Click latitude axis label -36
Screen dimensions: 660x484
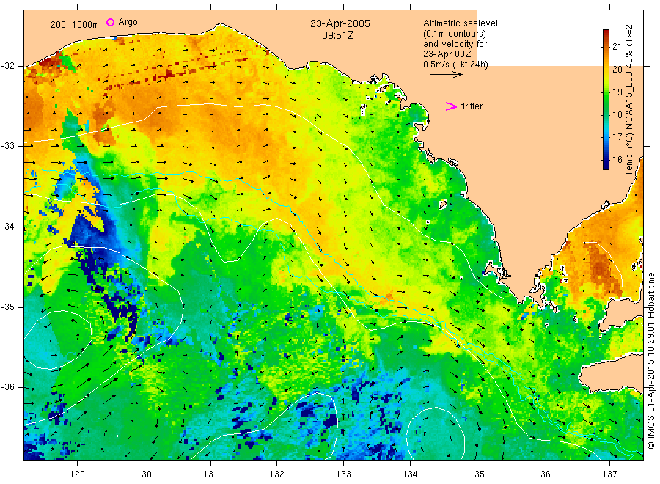point(7,388)
